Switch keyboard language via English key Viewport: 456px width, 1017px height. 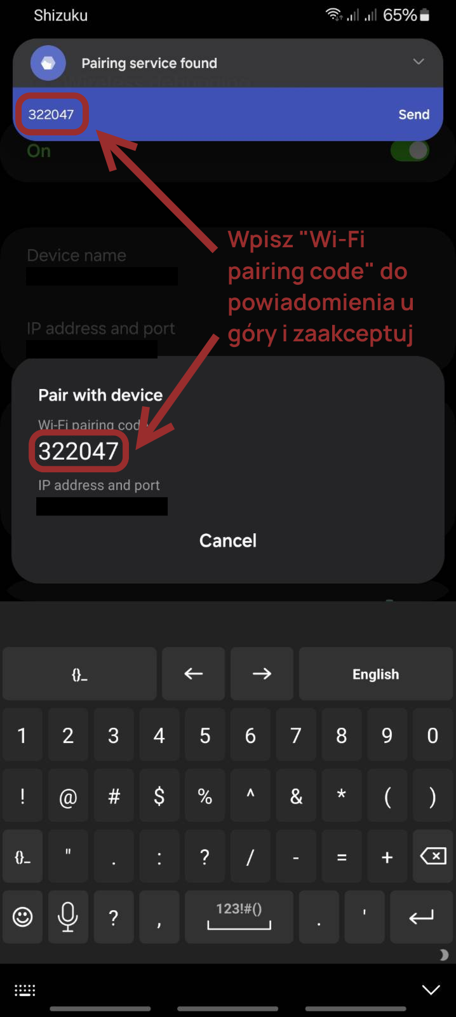click(376, 674)
